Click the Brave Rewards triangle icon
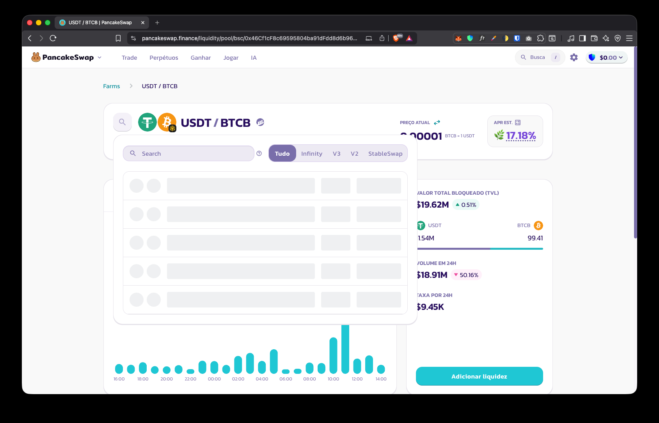 pyautogui.click(x=409, y=38)
